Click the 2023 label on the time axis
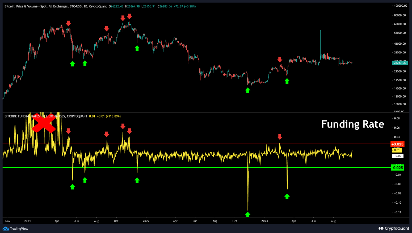Image resolution: width=412 pixels, height=233 pixels. click(x=264, y=221)
